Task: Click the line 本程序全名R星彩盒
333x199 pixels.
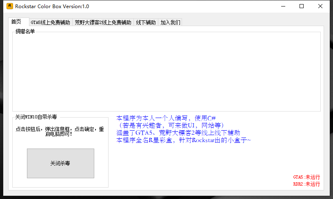Action: (144, 140)
